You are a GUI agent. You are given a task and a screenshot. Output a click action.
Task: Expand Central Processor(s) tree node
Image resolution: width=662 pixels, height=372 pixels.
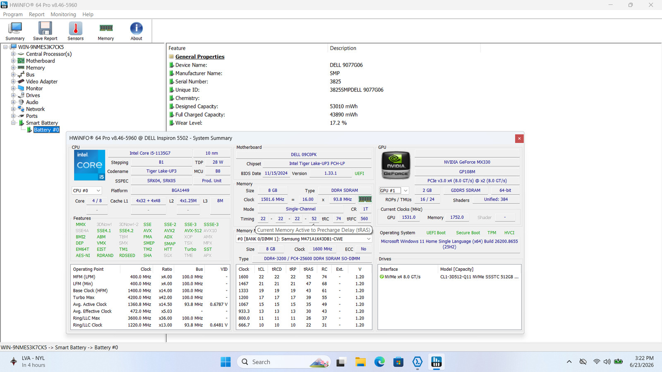(13, 54)
